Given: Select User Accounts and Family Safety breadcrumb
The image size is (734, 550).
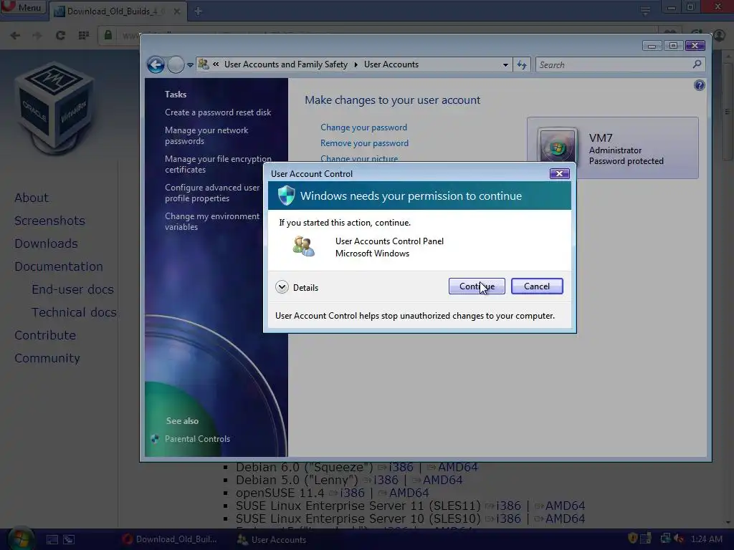Looking at the screenshot, I should pos(285,64).
